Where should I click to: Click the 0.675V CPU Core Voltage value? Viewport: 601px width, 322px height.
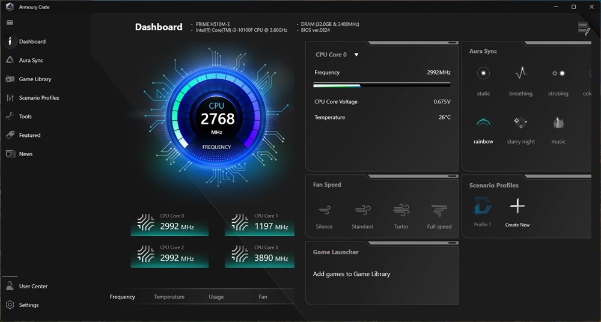442,102
